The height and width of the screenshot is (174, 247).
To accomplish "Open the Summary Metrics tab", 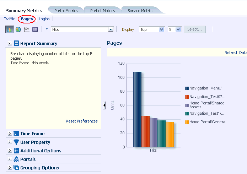I will (24, 11).
